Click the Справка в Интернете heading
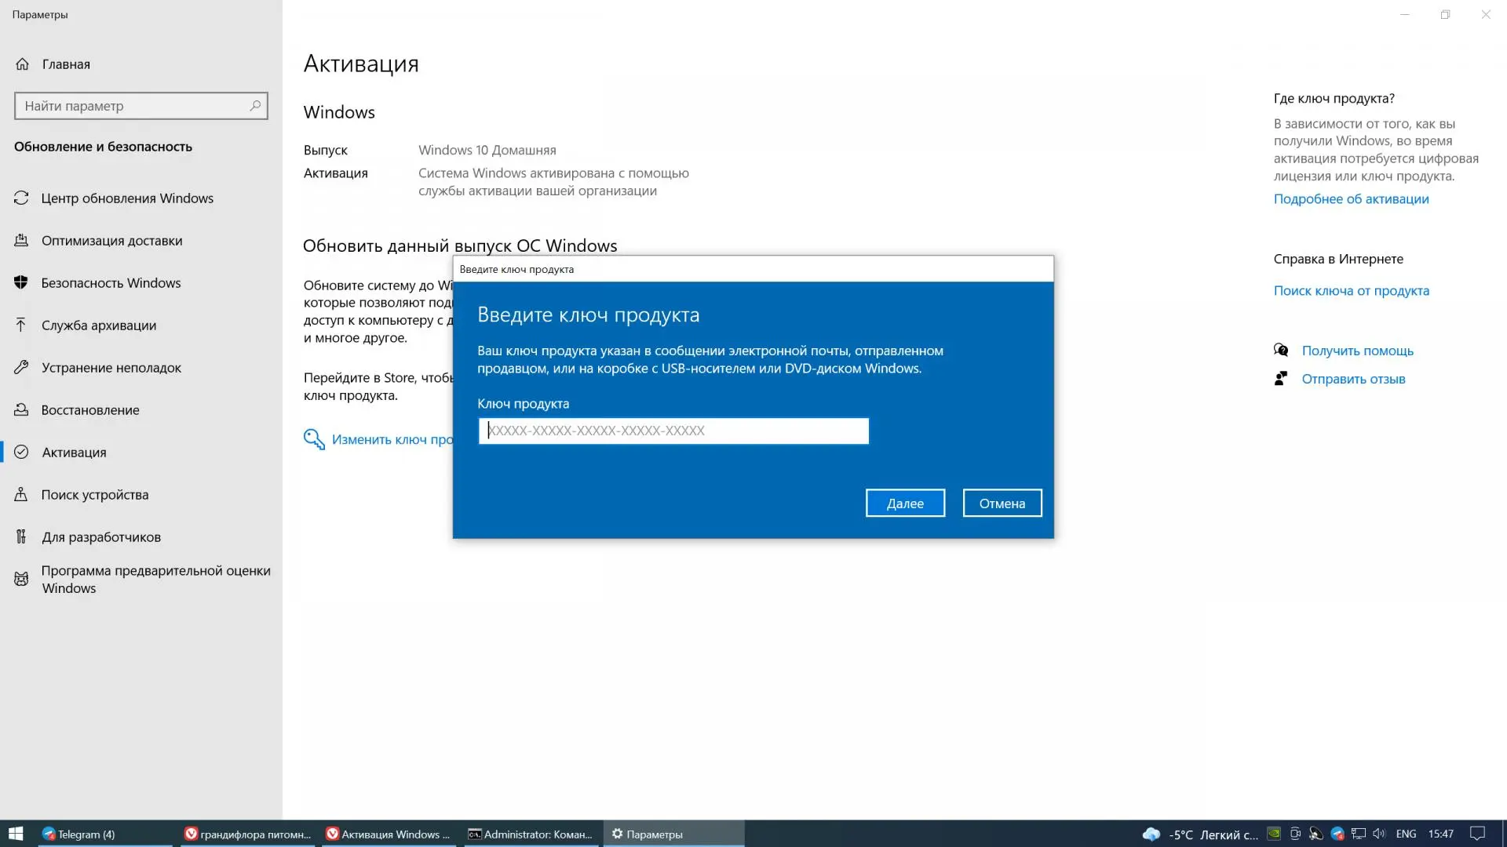 pos(1338,259)
